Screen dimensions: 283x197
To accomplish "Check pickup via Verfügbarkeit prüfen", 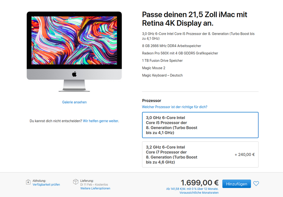I will [46, 185].
